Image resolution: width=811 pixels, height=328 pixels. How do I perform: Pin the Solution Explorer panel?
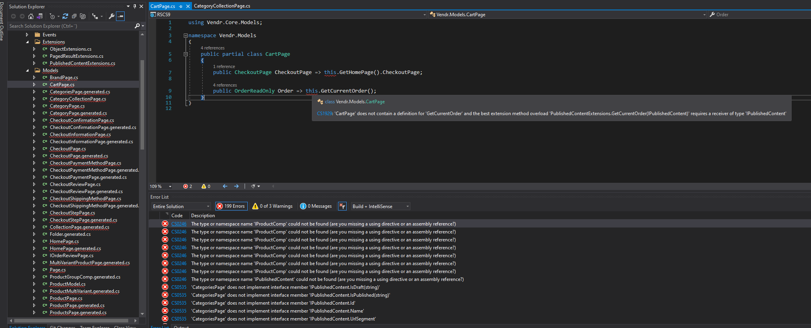coord(135,6)
